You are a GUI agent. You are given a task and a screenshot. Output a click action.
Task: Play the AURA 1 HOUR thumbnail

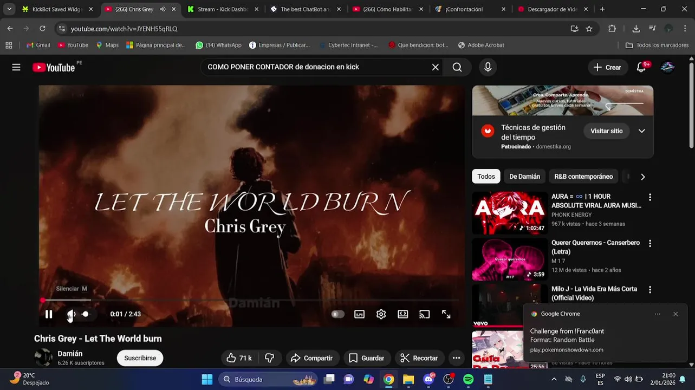tap(509, 213)
